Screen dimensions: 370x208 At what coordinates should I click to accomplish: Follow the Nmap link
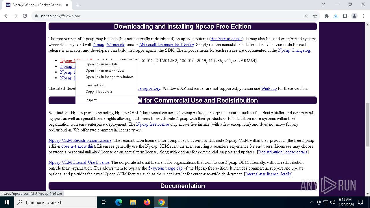pyautogui.click(x=99, y=44)
